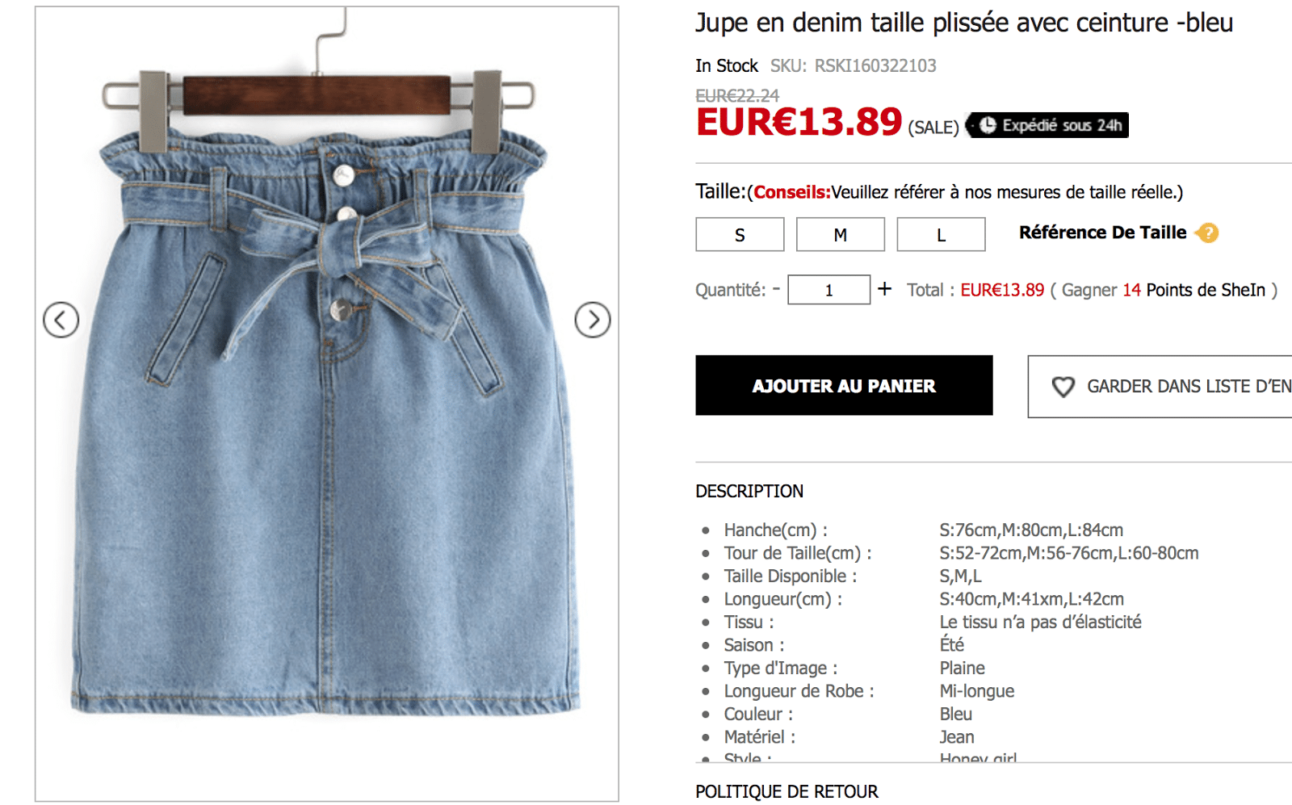The image size is (1292, 805).
Task: Add item with AJOUTER AU PANIER button
Action: coord(844,386)
